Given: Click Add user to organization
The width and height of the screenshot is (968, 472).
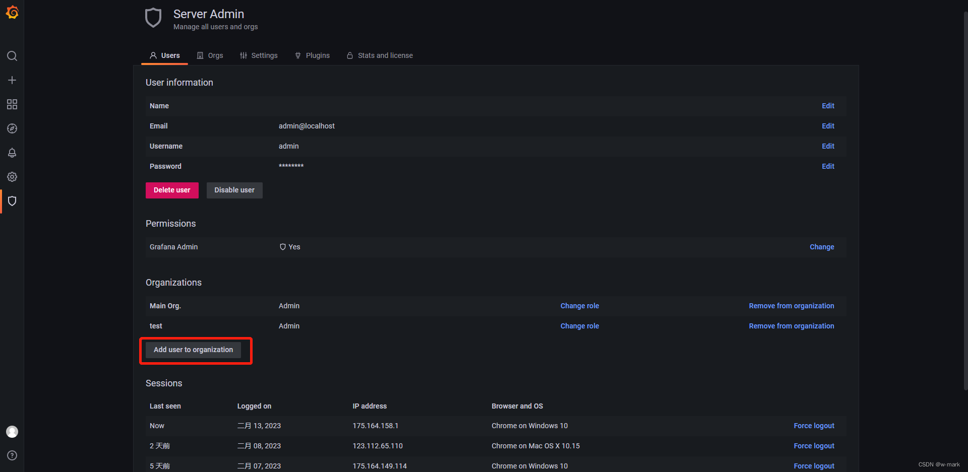Looking at the screenshot, I should pos(193,349).
